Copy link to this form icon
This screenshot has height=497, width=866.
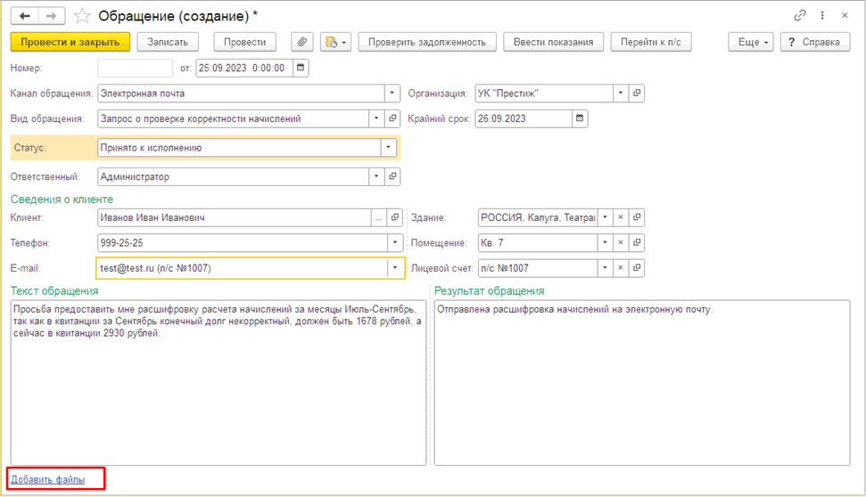(x=799, y=16)
